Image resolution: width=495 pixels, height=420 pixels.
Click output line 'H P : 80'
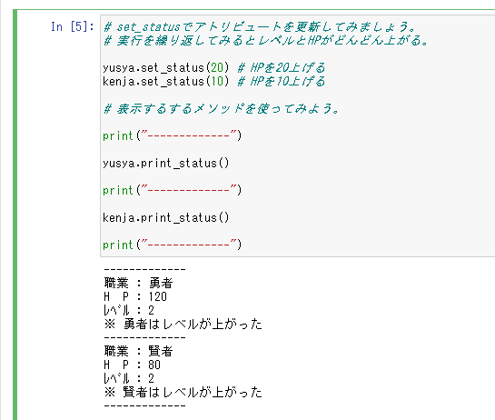coord(132,365)
